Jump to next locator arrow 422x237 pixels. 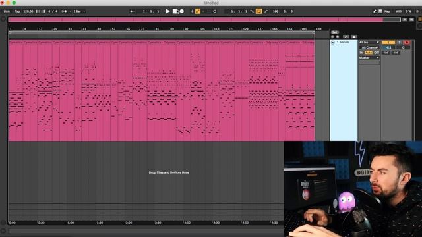[x=338, y=37]
